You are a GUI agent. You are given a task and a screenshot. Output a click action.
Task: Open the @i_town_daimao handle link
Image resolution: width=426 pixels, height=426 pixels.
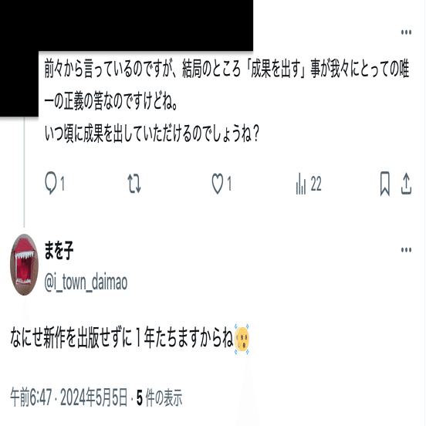click(86, 282)
